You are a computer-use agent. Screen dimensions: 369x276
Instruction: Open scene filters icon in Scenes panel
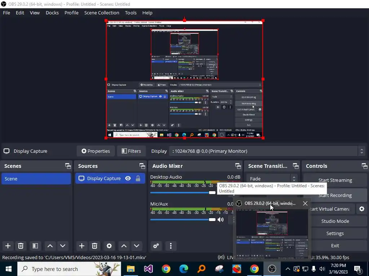coord(35,246)
